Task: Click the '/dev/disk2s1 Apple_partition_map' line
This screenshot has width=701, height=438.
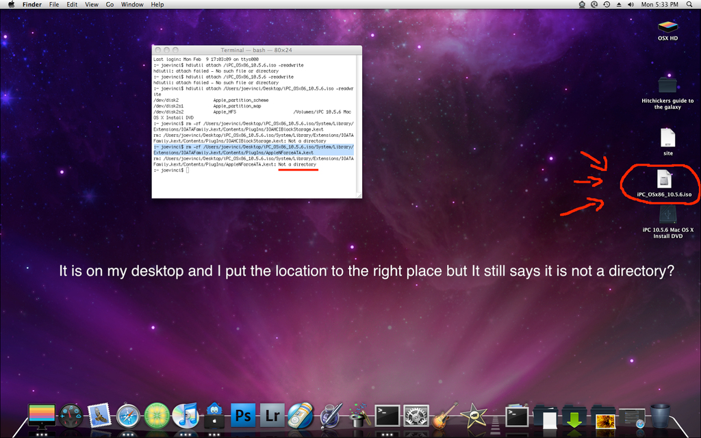Action: pyautogui.click(x=207, y=106)
